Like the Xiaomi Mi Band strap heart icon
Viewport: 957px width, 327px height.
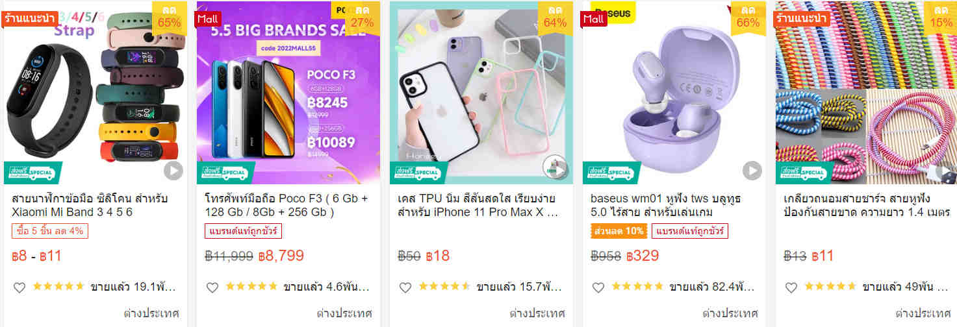click(x=19, y=287)
